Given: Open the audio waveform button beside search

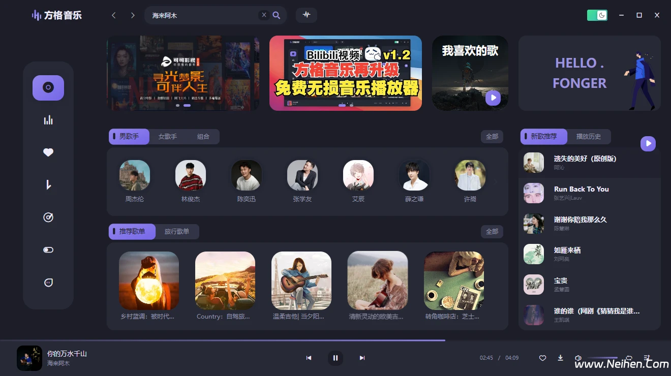Looking at the screenshot, I should 307,15.
